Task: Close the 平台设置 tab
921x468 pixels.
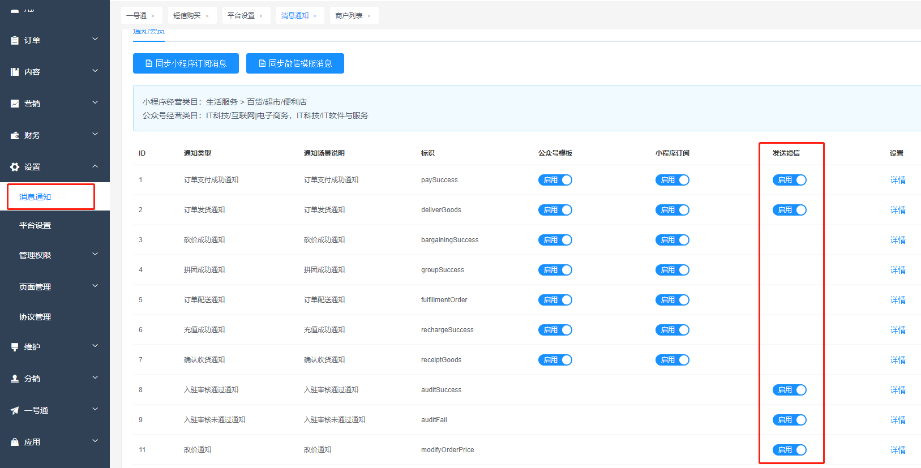Action: pos(261,16)
